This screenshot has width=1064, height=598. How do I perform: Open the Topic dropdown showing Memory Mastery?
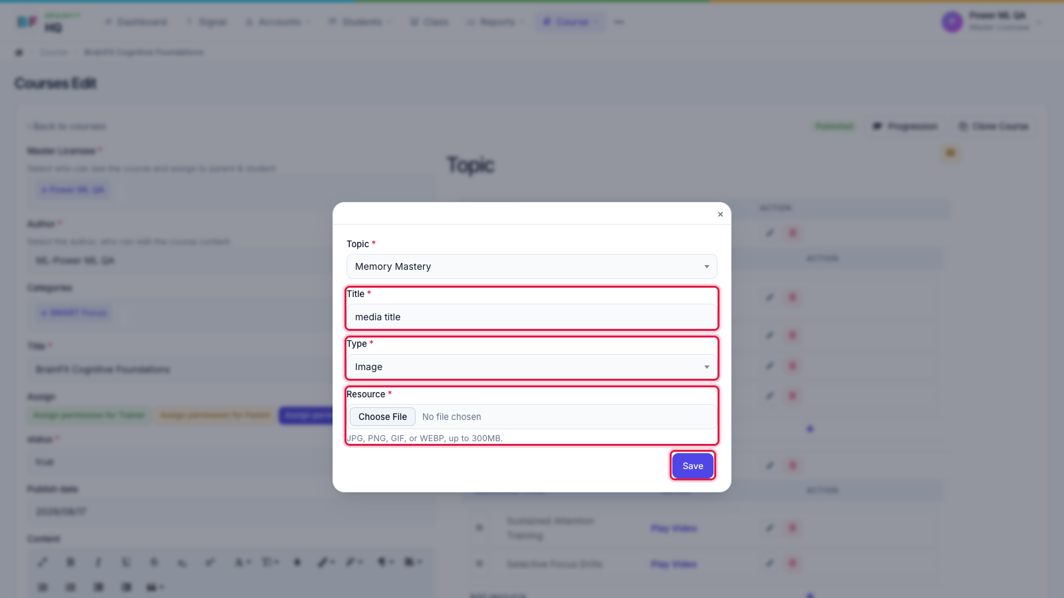pyautogui.click(x=532, y=266)
